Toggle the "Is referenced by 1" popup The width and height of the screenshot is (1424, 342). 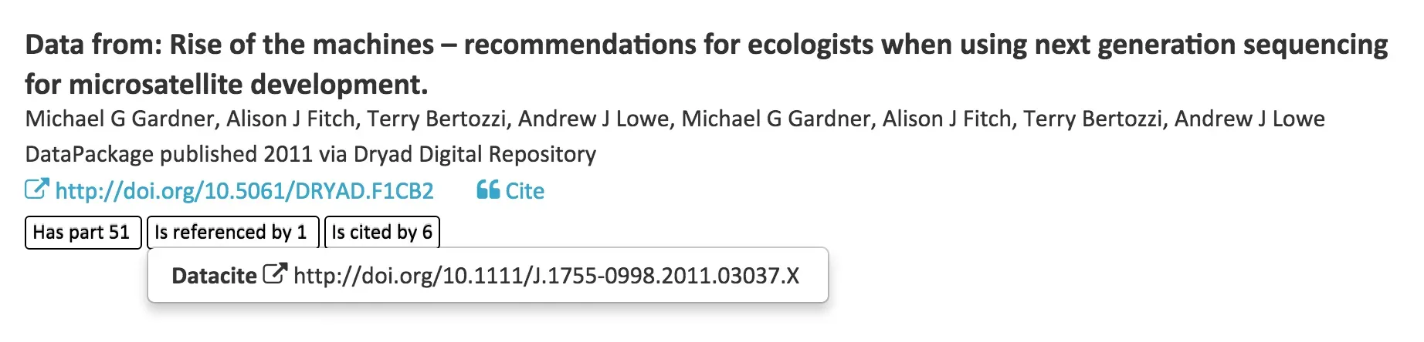click(232, 233)
